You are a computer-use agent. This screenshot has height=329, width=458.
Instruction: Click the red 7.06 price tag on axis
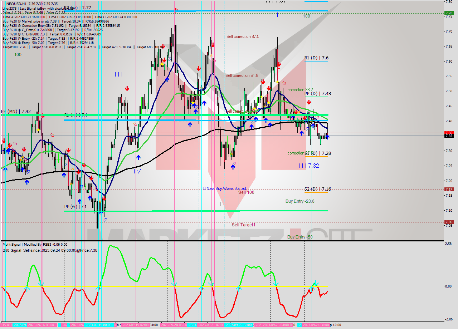(449, 222)
